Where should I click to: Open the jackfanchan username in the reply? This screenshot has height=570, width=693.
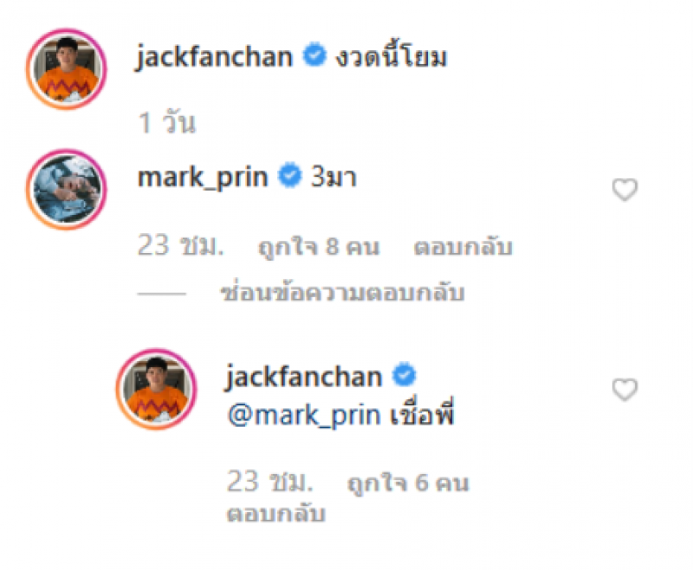(304, 378)
